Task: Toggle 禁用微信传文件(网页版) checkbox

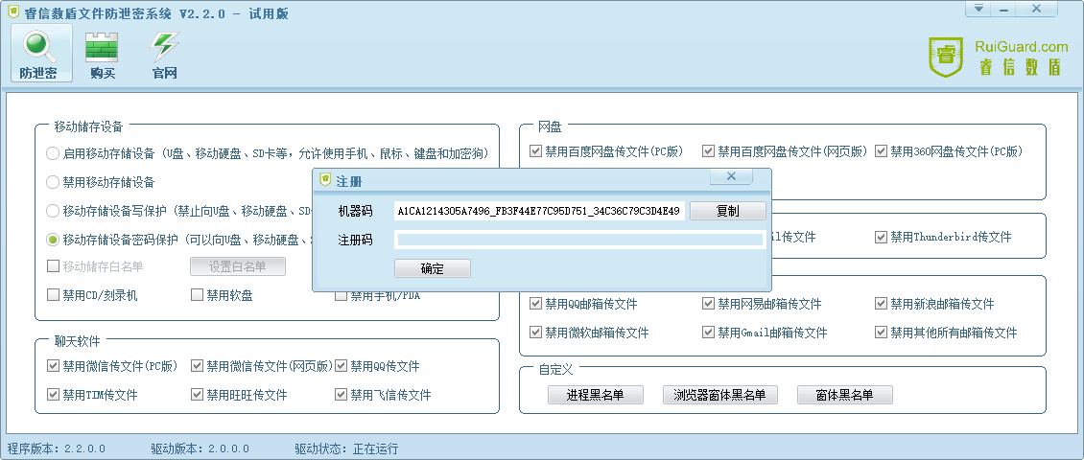Action: pyautogui.click(x=197, y=366)
